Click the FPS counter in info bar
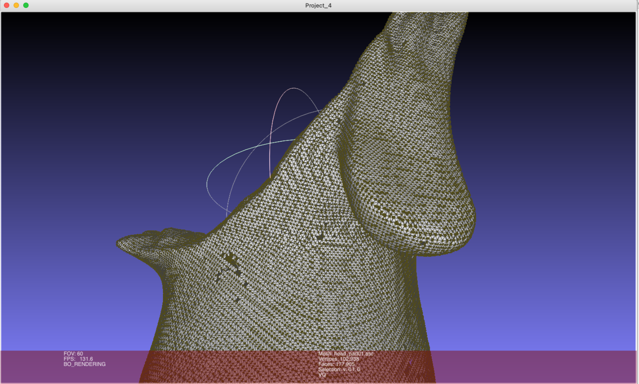 78,359
